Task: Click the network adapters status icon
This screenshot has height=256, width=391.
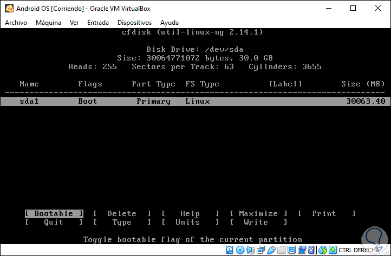Action: (x=261, y=250)
